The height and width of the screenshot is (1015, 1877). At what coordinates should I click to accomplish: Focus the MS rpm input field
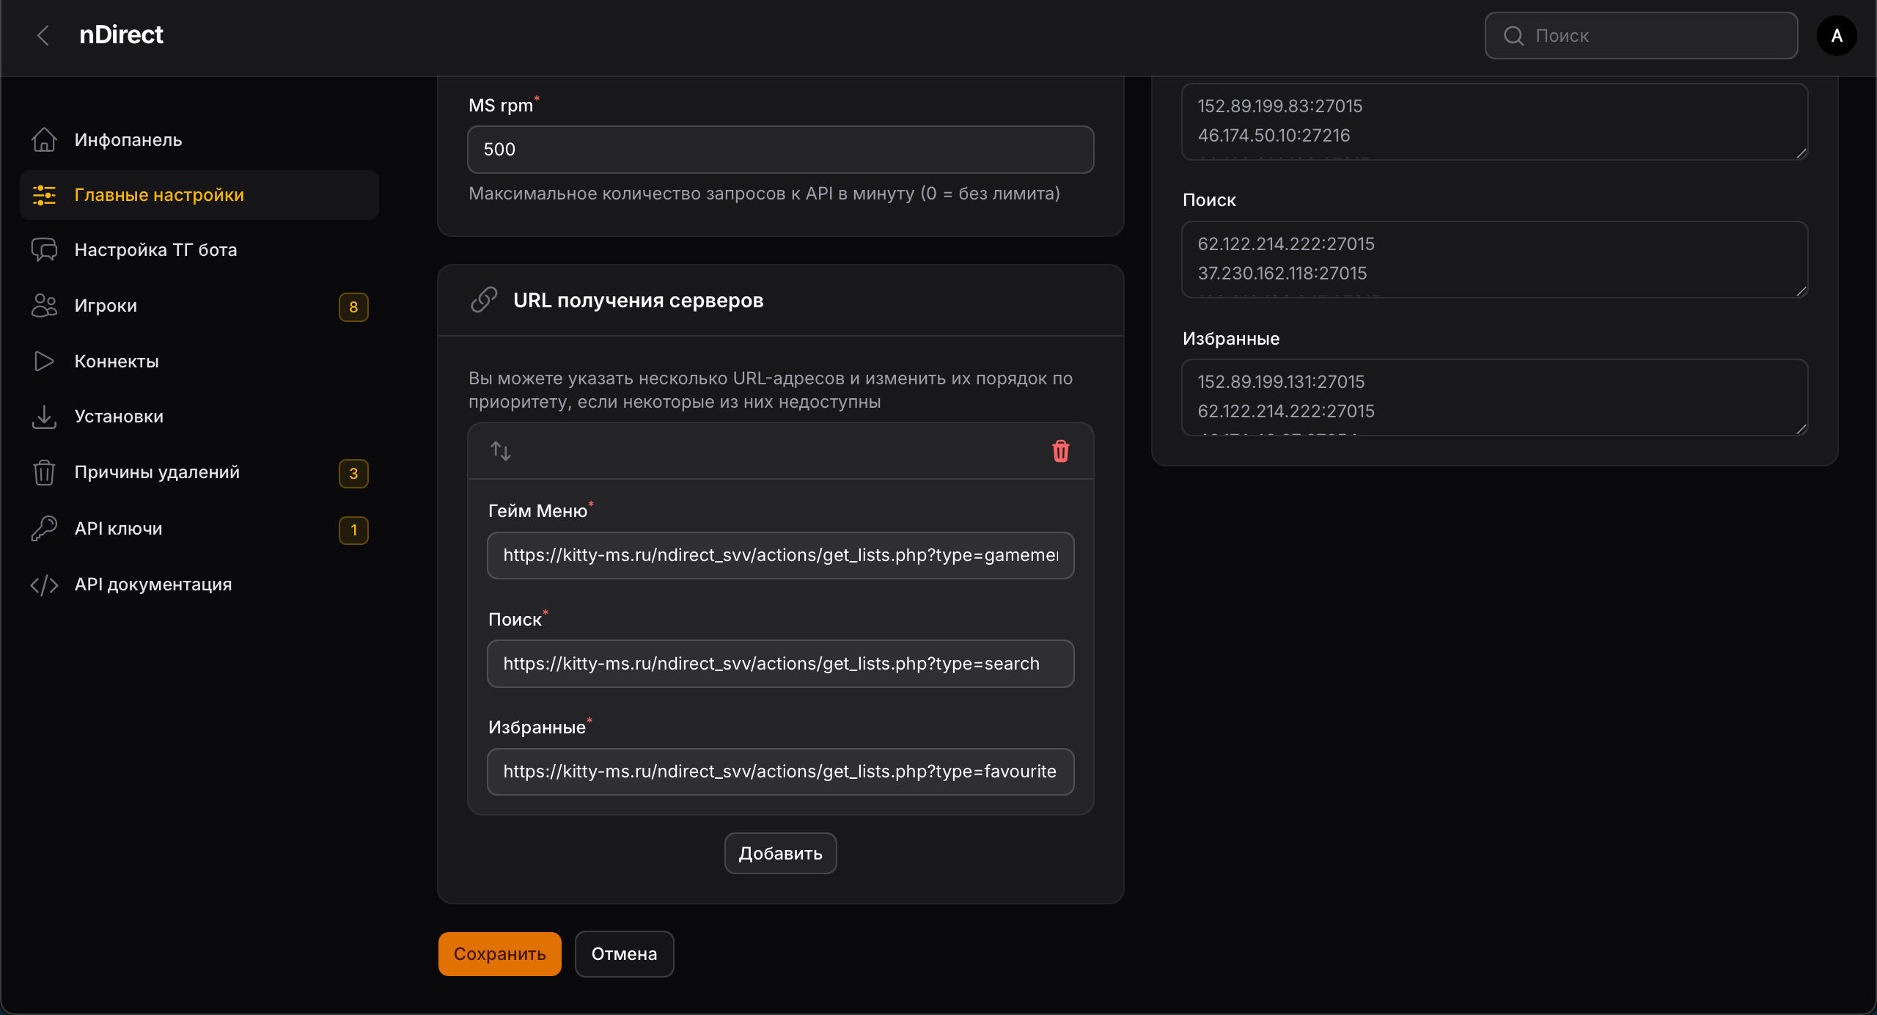[x=780, y=150]
